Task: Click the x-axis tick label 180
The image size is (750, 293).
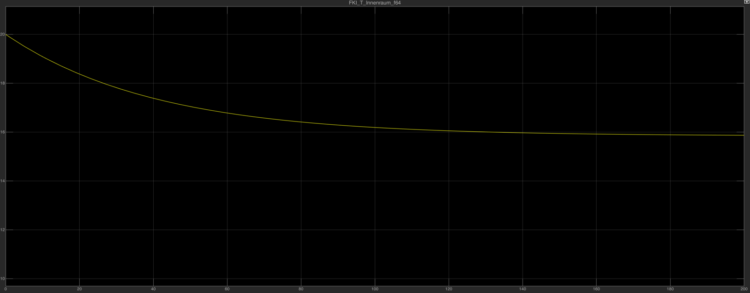Action: pyautogui.click(x=670, y=289)
